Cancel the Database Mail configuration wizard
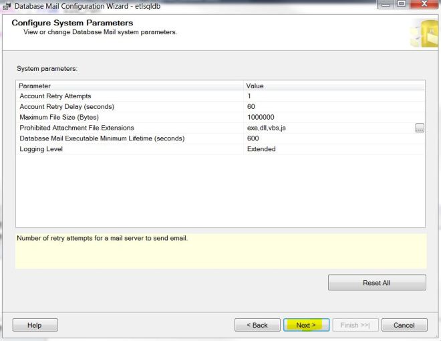 (x=404, y=325)
